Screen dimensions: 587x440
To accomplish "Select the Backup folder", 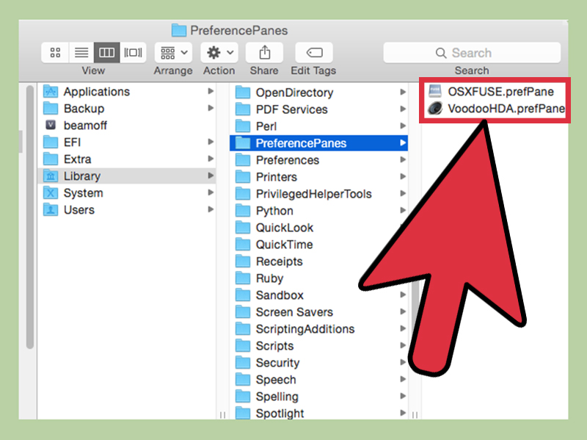I will pyautogui.click(x=127, y=108).
